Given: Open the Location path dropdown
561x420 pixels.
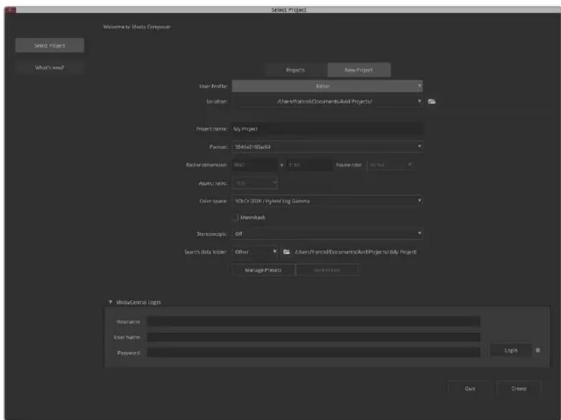Looking at the screenshot, I should coord(327,101).
